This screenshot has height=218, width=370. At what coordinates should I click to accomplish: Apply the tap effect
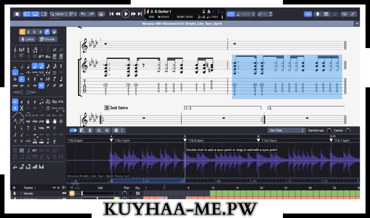pyautogui.click(x=28, y=121)
